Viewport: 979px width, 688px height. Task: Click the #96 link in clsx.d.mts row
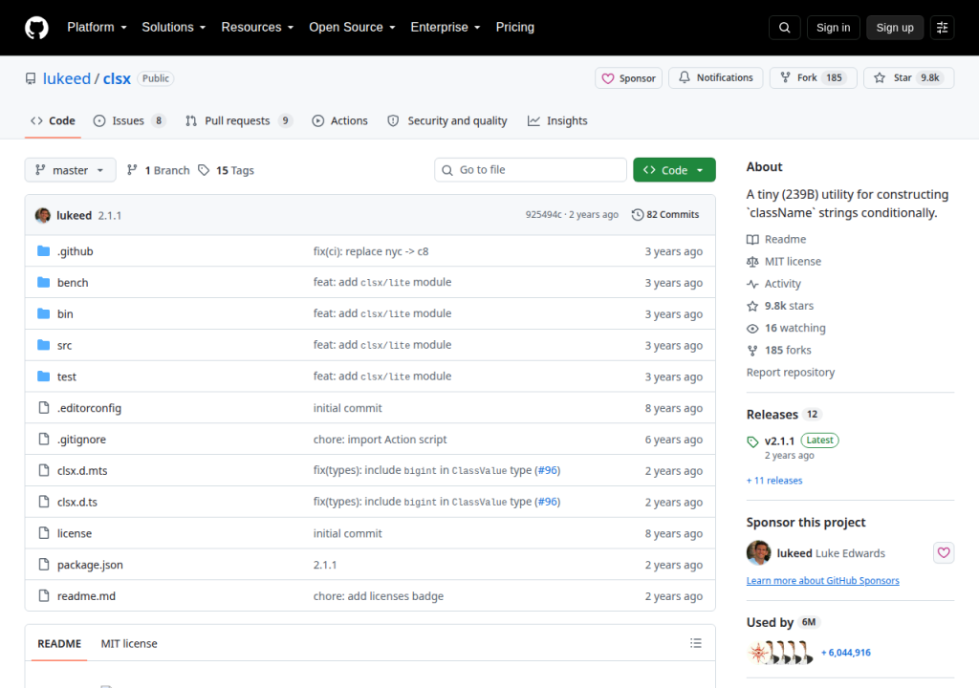[548, 470]
